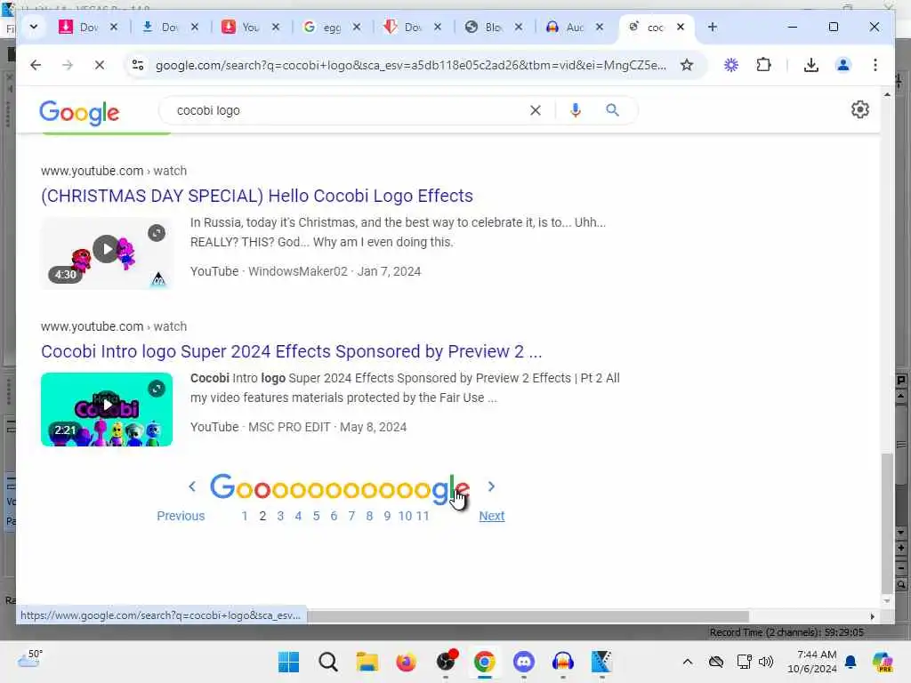Open Chrome three-dot menu
The height and width of the screenshot is (683, 911).
pos(875,65)
